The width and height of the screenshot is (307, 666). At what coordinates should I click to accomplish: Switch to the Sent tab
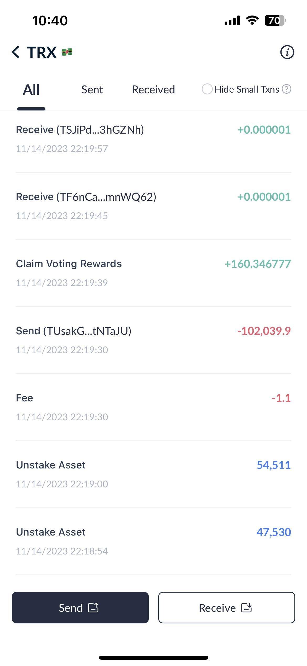pyautogui.click(x=92, y=90)
